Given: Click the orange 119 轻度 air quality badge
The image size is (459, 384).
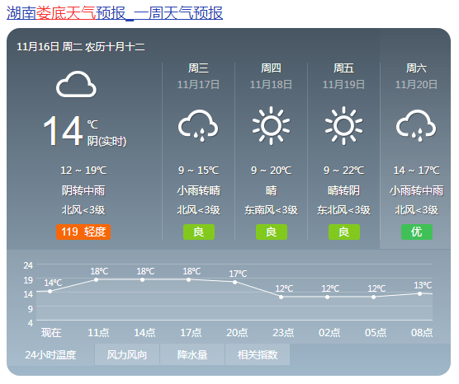Looking at the screenshot, I should (83, 232).
